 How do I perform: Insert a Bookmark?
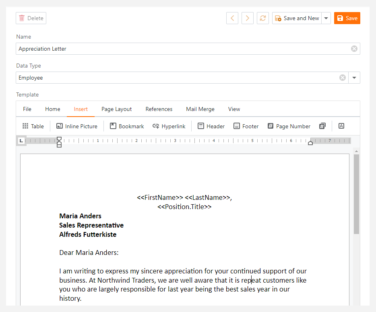pos(127,126)
